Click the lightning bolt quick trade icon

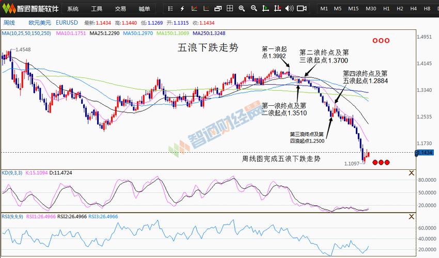coord(182,9)
